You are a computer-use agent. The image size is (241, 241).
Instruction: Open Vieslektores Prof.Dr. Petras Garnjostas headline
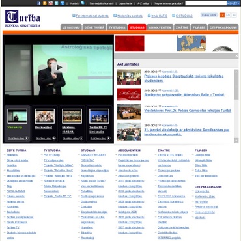pyautogui.click(x=188, y=111)
